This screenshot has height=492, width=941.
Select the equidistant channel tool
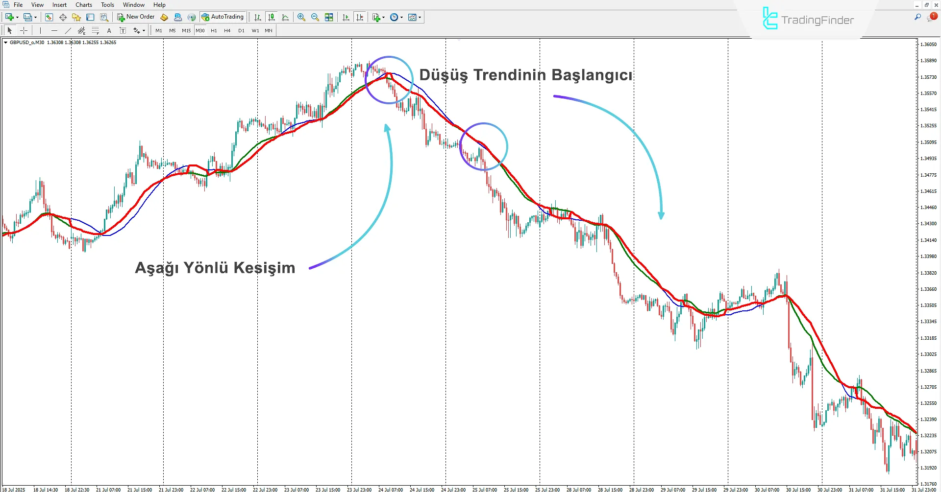tap(81, 30)
